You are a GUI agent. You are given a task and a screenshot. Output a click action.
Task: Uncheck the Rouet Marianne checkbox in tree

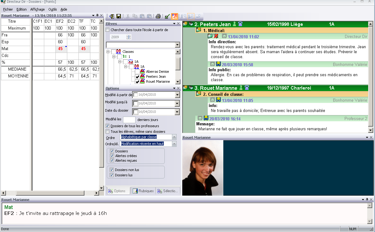click(137, 81)
